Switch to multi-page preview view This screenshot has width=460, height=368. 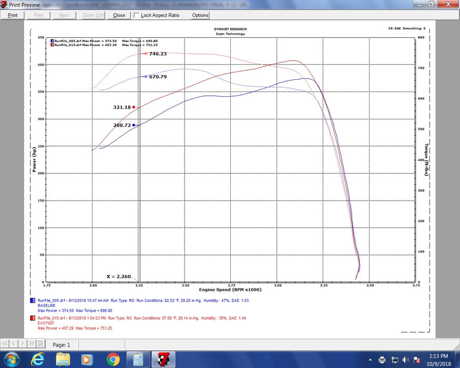[x=40, y=343]
